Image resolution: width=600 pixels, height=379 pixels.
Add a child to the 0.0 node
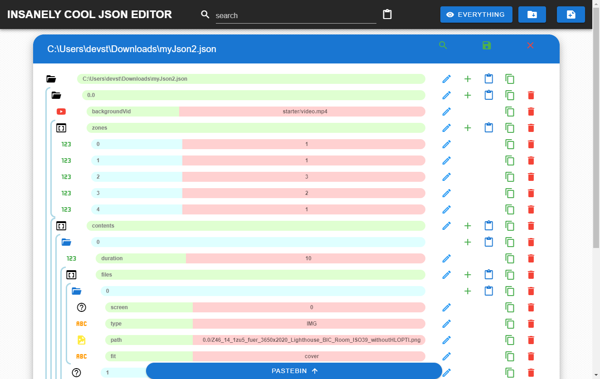pyautogui.click(x=468, y=95)
